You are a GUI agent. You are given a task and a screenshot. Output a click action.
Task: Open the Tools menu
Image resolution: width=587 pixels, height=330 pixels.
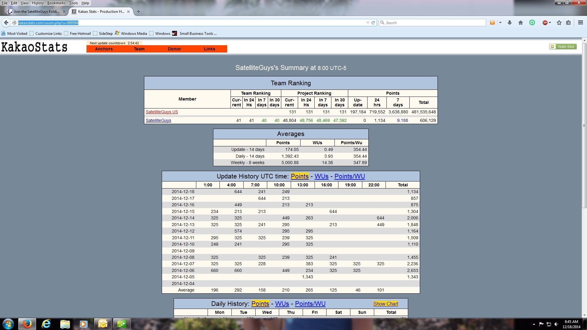coord(73,3)
